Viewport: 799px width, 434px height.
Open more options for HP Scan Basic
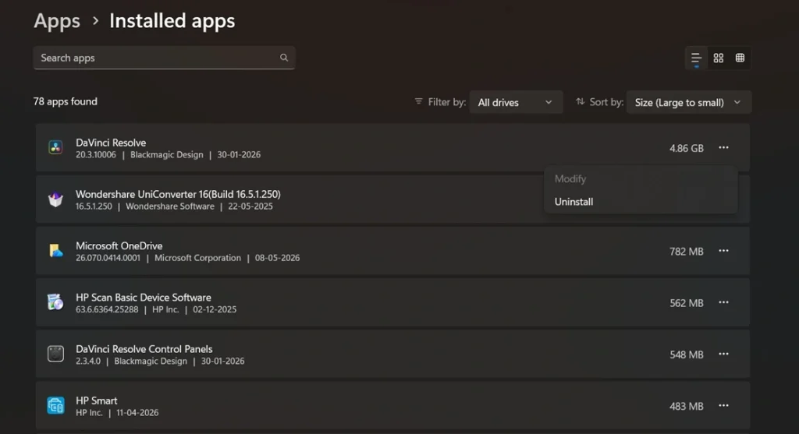[x=723, y=302]
